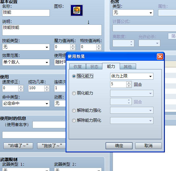Open the 技能类型 dropdown
176x171 pixels.
26,47
